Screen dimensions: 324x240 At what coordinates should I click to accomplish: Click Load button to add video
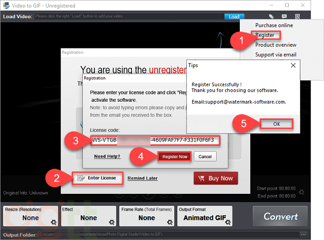pos(234,17)
